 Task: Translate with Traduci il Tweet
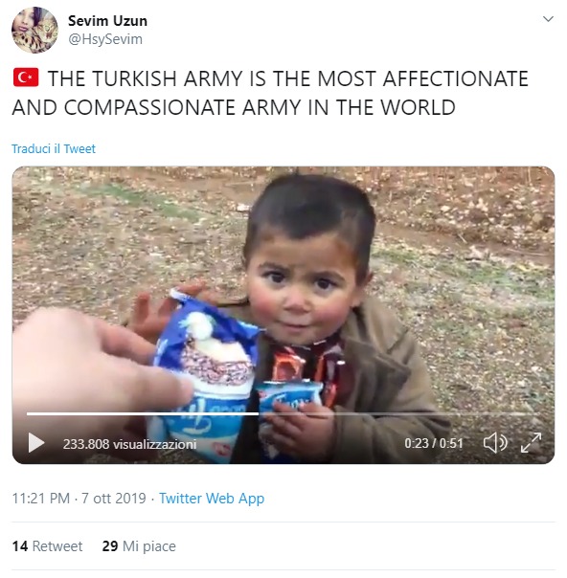[54, 148]
